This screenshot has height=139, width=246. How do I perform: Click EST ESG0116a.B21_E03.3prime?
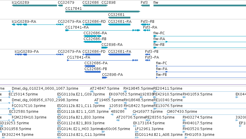(59, 120)
